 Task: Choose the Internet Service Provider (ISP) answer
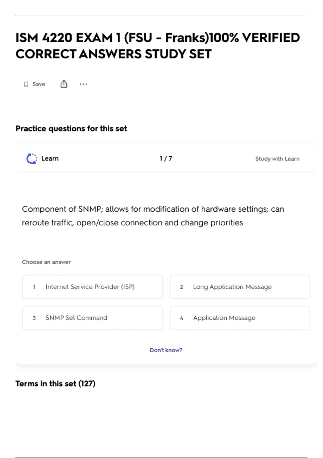[90, 287]
